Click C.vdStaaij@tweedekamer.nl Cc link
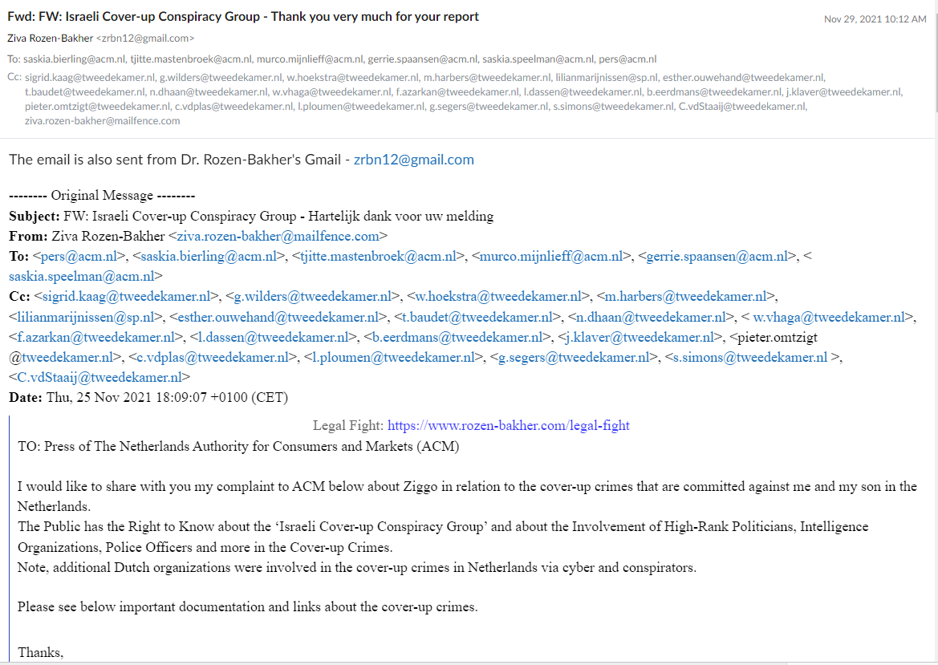This screenshot has height=665, width=938. [99, 378]
